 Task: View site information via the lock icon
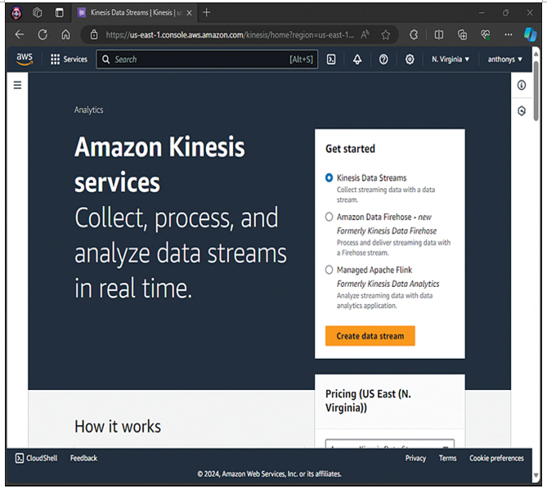tap(94, 34)
